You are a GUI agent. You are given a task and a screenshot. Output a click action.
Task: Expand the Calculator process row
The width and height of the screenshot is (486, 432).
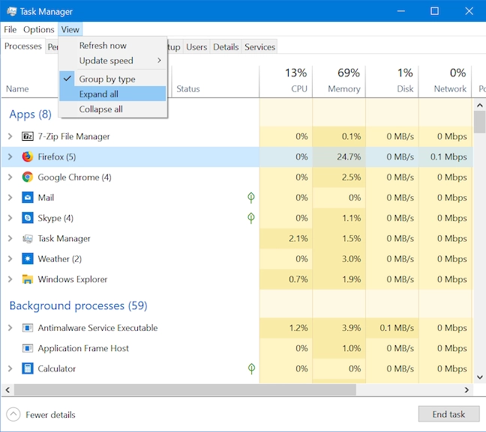[10, 368]
